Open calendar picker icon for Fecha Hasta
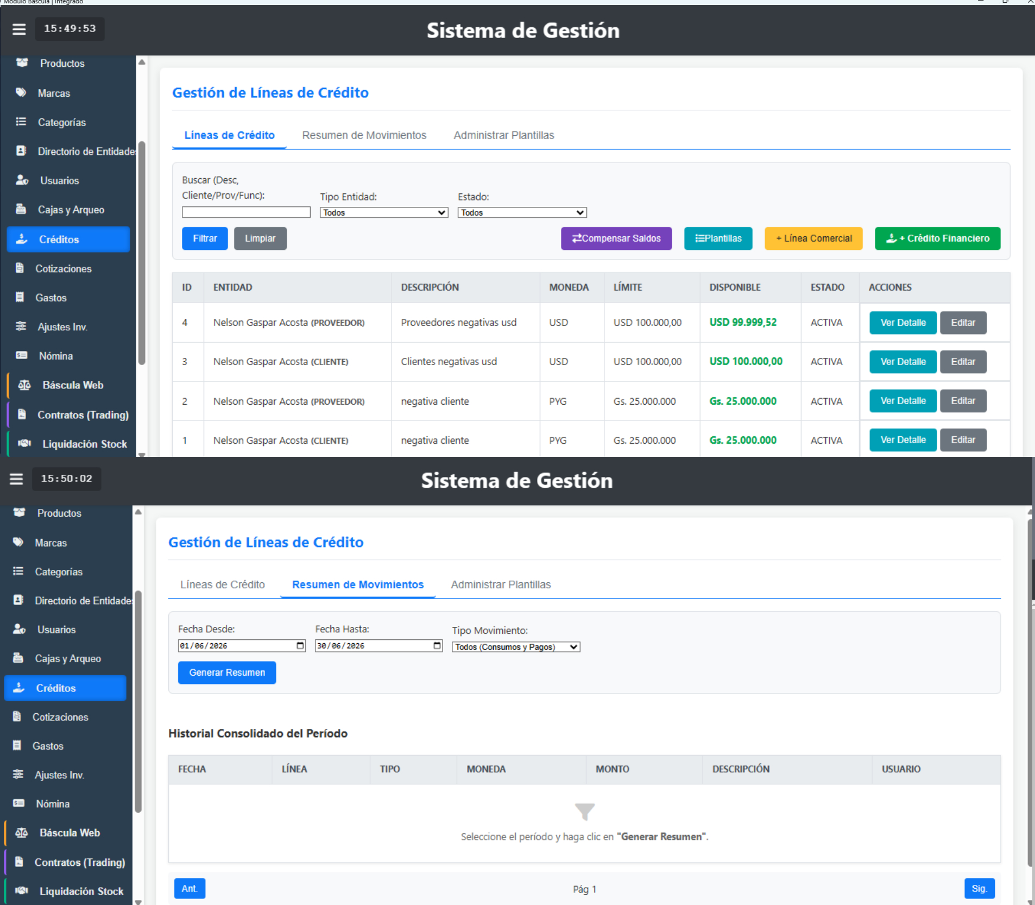 [x=437, y=646]
